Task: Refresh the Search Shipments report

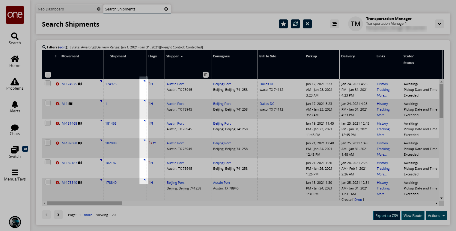Action: coord(295,24)
